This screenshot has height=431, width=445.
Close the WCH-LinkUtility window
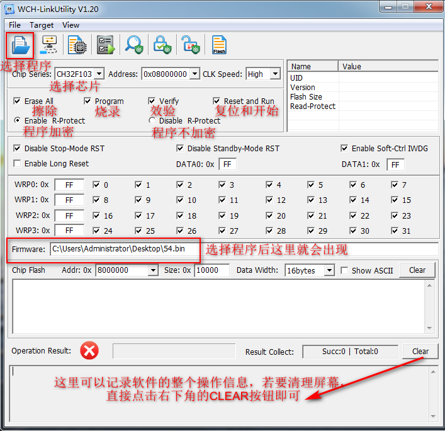tap(429, 7)
